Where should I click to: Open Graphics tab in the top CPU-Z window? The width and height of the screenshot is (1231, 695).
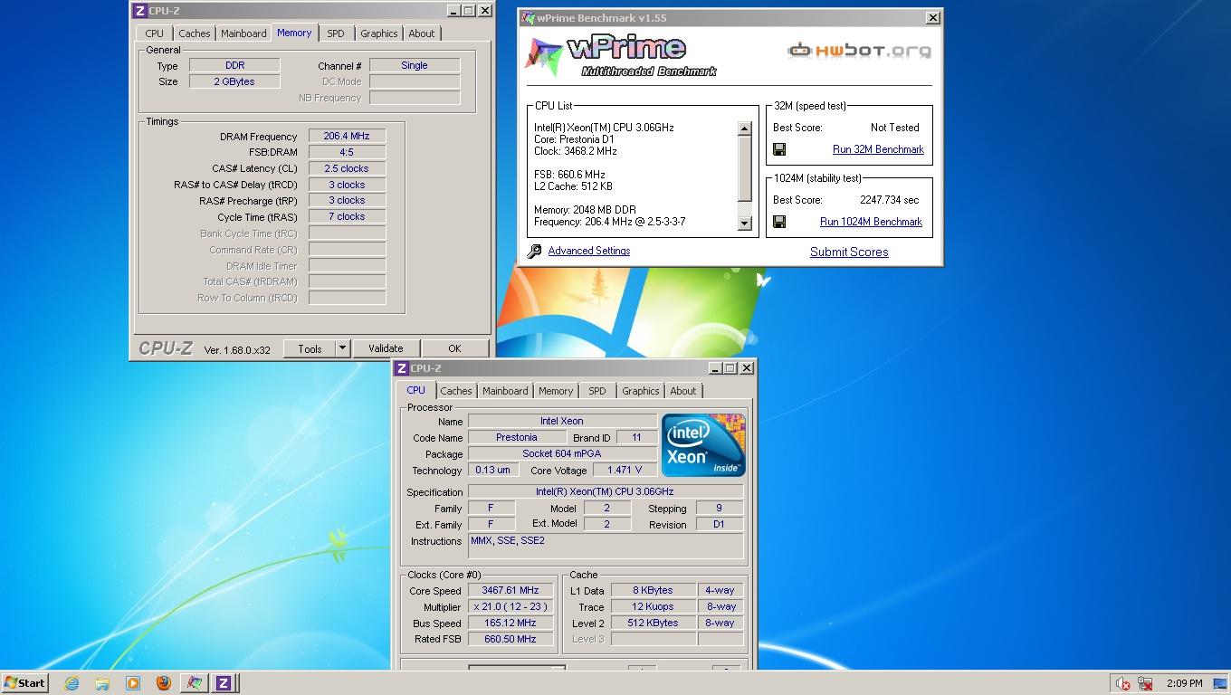[378, 33]
